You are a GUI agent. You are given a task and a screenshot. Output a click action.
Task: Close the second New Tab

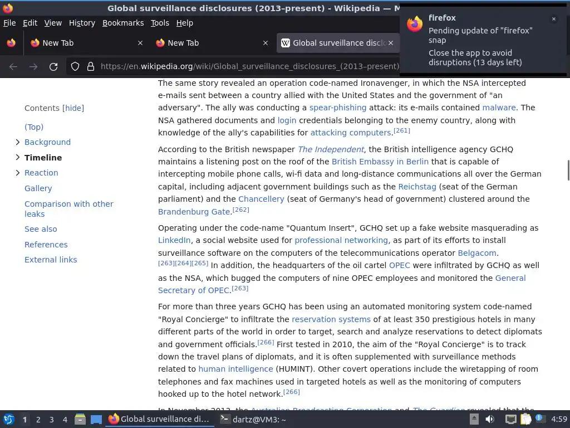(266, 43)
